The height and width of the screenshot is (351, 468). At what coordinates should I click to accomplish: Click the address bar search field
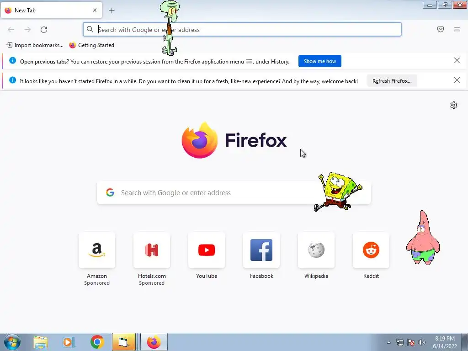pos(242,30)
